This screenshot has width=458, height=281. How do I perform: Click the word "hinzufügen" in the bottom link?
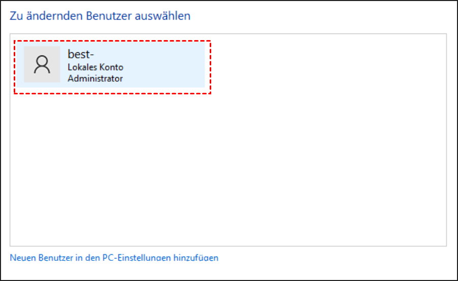click(x=197, y=258)
